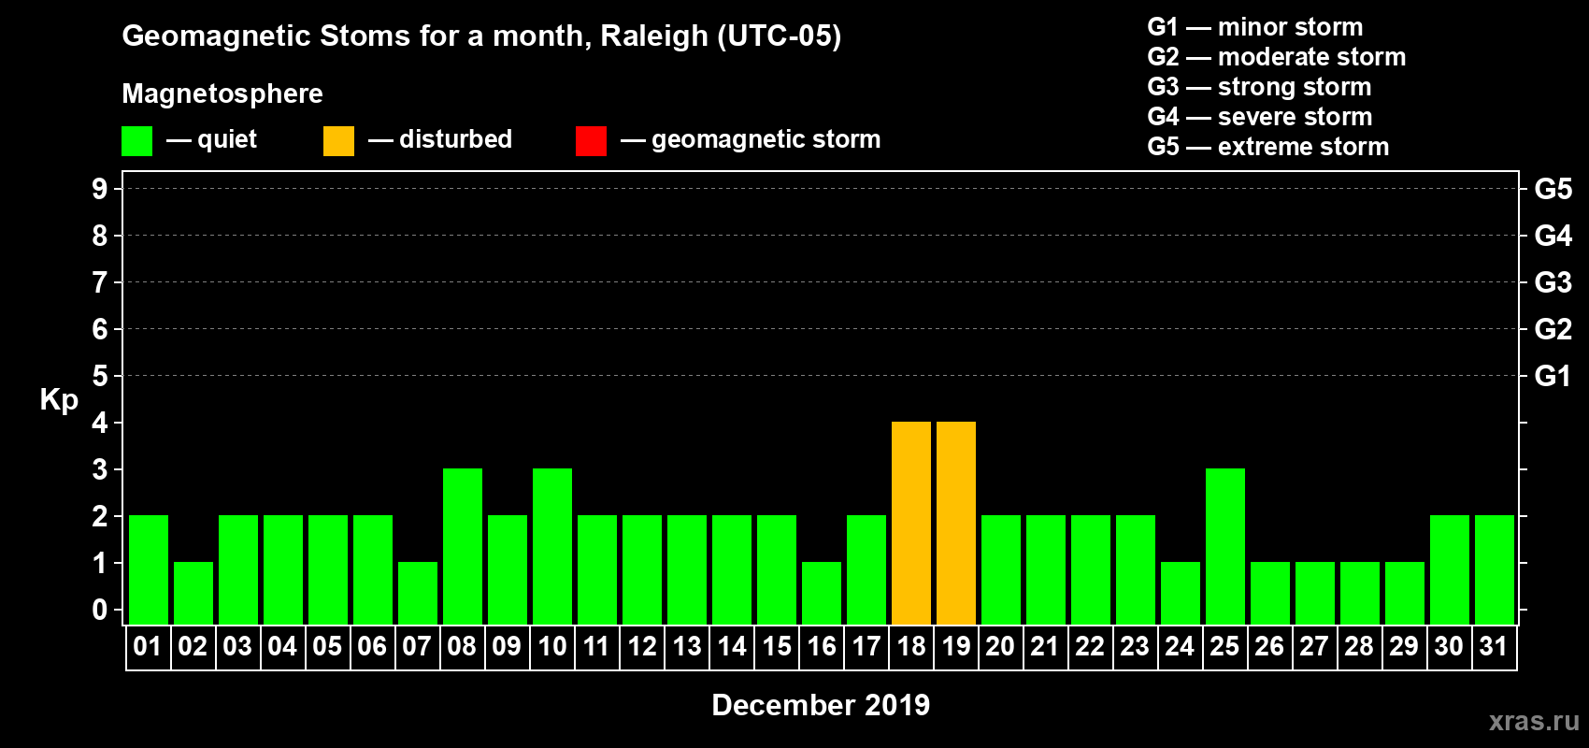Click the orange disturbed legend swatch
This screenshot has height=748, width=1589.
pyautogui.click(x=338, y=141)
